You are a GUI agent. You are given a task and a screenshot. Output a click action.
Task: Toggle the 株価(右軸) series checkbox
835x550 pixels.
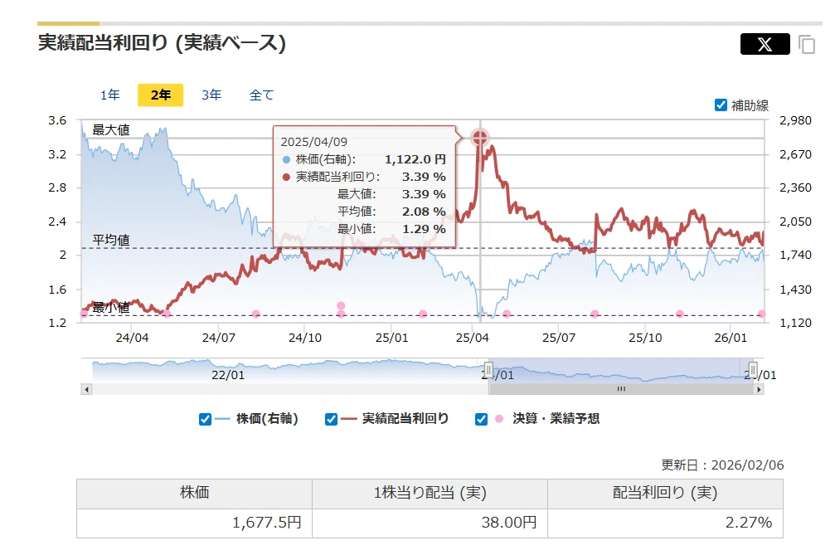[205, 419]
